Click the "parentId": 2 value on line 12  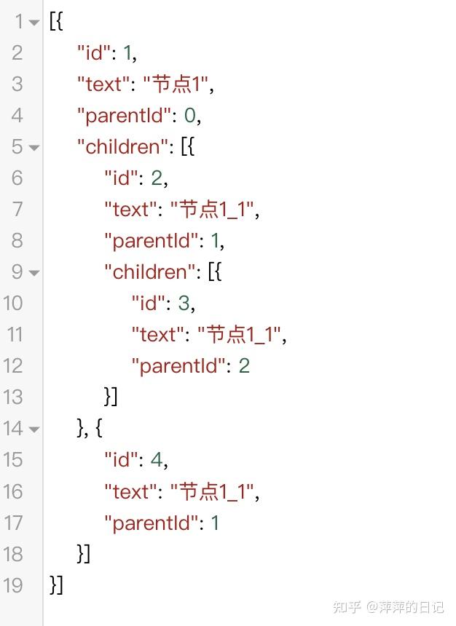244,366
